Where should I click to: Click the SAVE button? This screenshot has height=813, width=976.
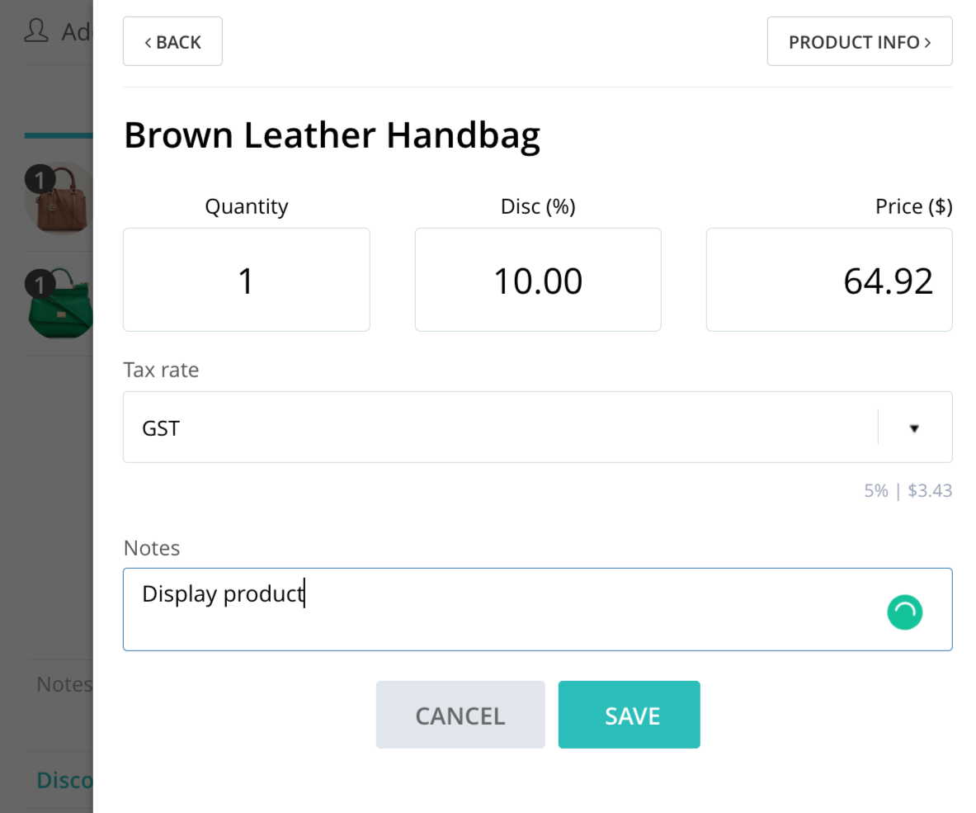click(x=629, y=715)
